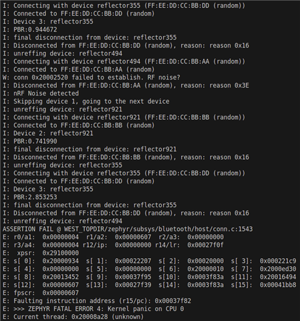
Task: Click the PBR:0.741990 log line
Action: coord(30,141)
